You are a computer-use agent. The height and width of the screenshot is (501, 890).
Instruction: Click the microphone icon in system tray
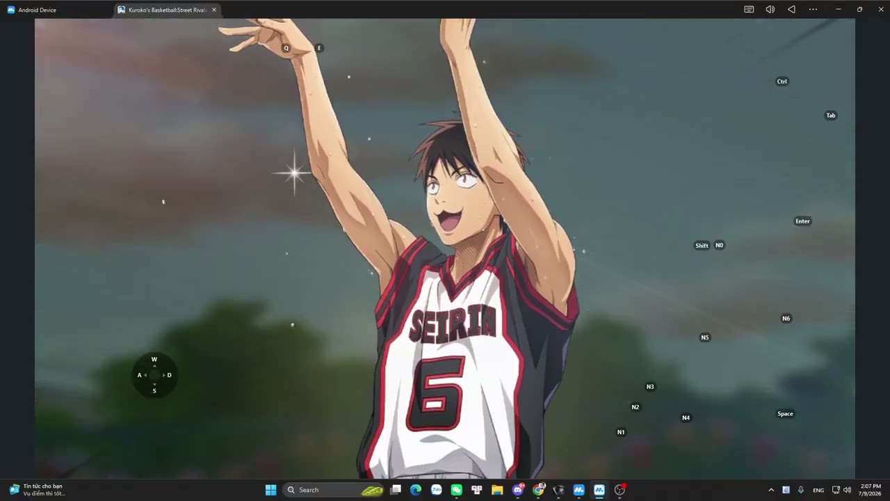[801, 490]
